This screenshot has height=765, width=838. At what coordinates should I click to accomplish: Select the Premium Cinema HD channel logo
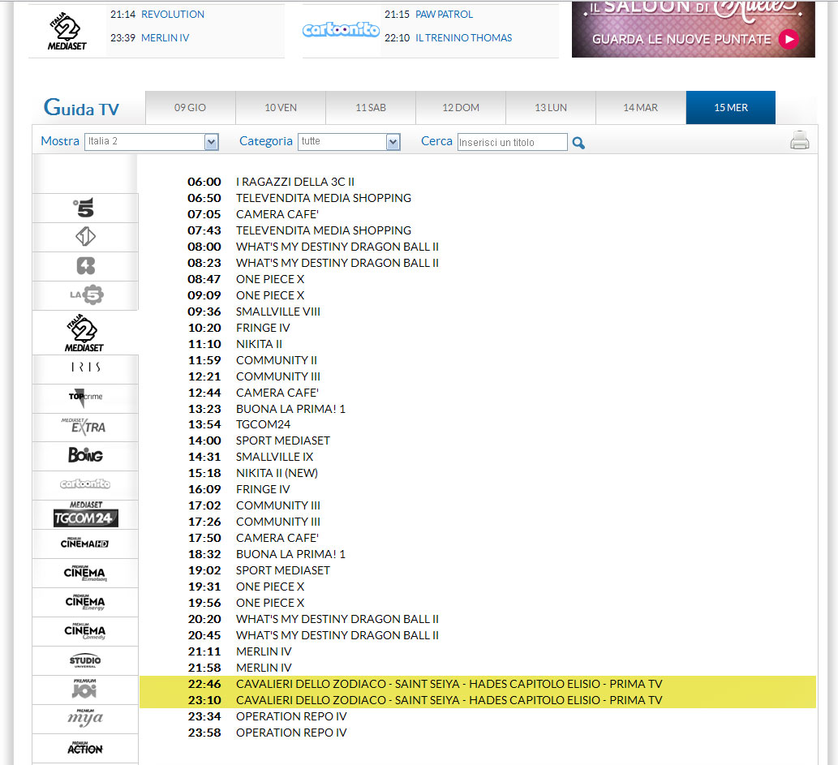[84, 544]
